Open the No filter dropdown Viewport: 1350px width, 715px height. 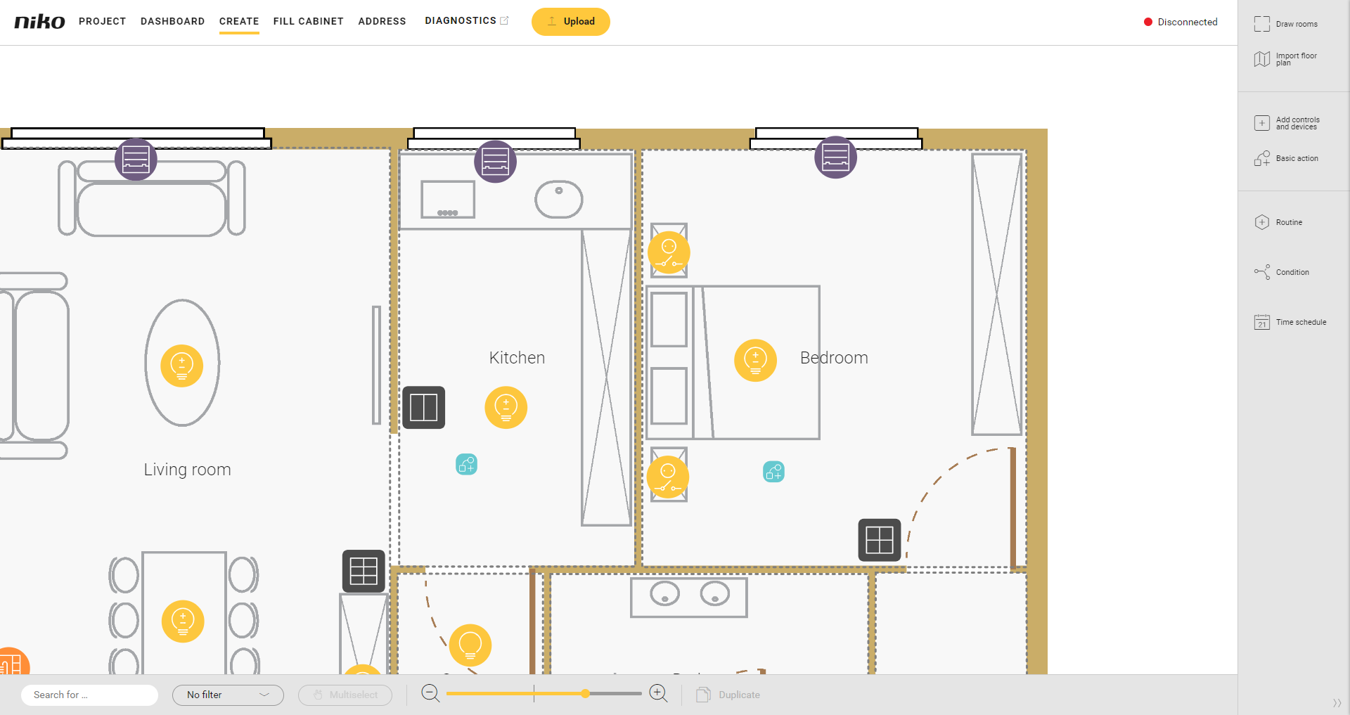coord(228,695)
